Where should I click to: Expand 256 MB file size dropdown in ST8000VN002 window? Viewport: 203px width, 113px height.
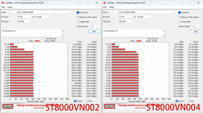pos(25,21)
